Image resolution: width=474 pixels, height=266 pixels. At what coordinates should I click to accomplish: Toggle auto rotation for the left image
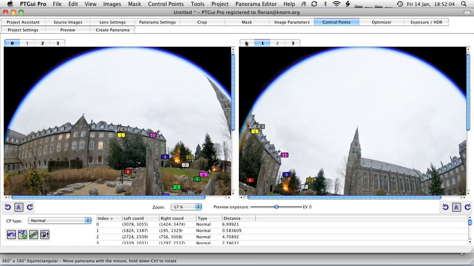[x=19, y=207]
